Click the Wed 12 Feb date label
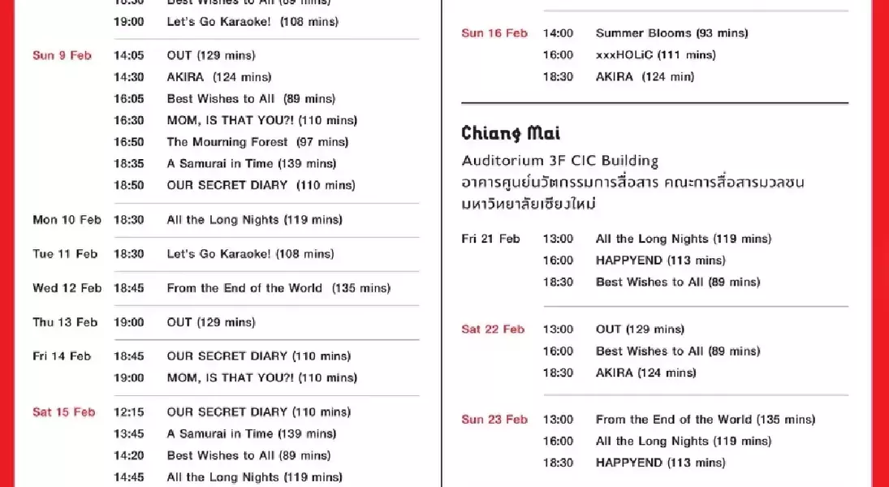 67,288
